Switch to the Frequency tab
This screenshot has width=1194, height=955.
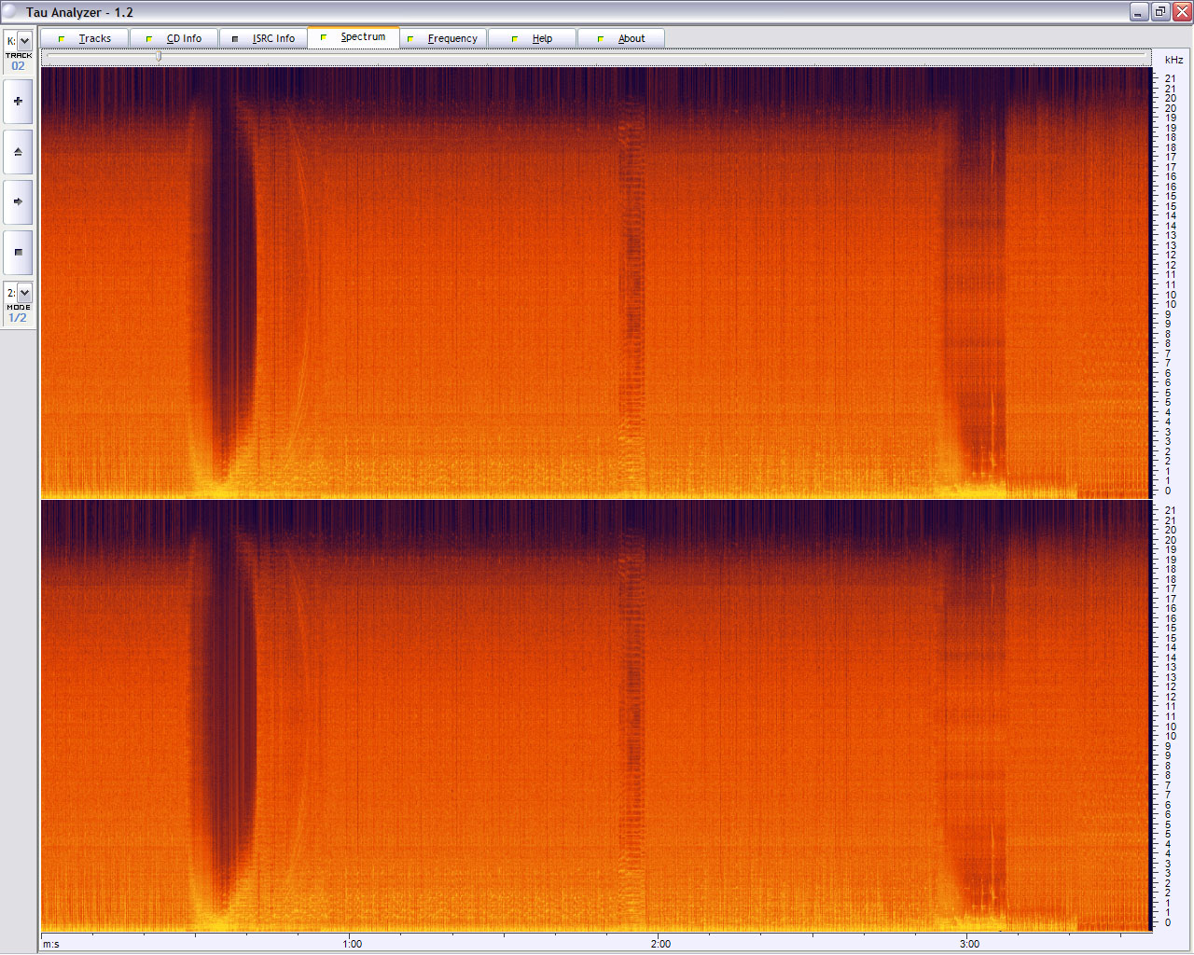pos(443,38)
